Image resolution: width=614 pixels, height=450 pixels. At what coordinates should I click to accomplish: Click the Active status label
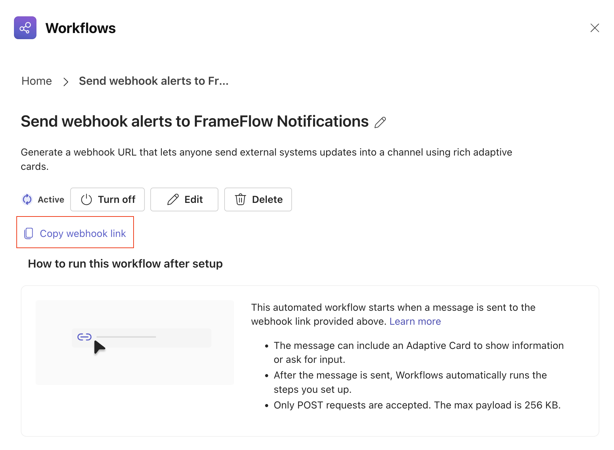point(51,199)
